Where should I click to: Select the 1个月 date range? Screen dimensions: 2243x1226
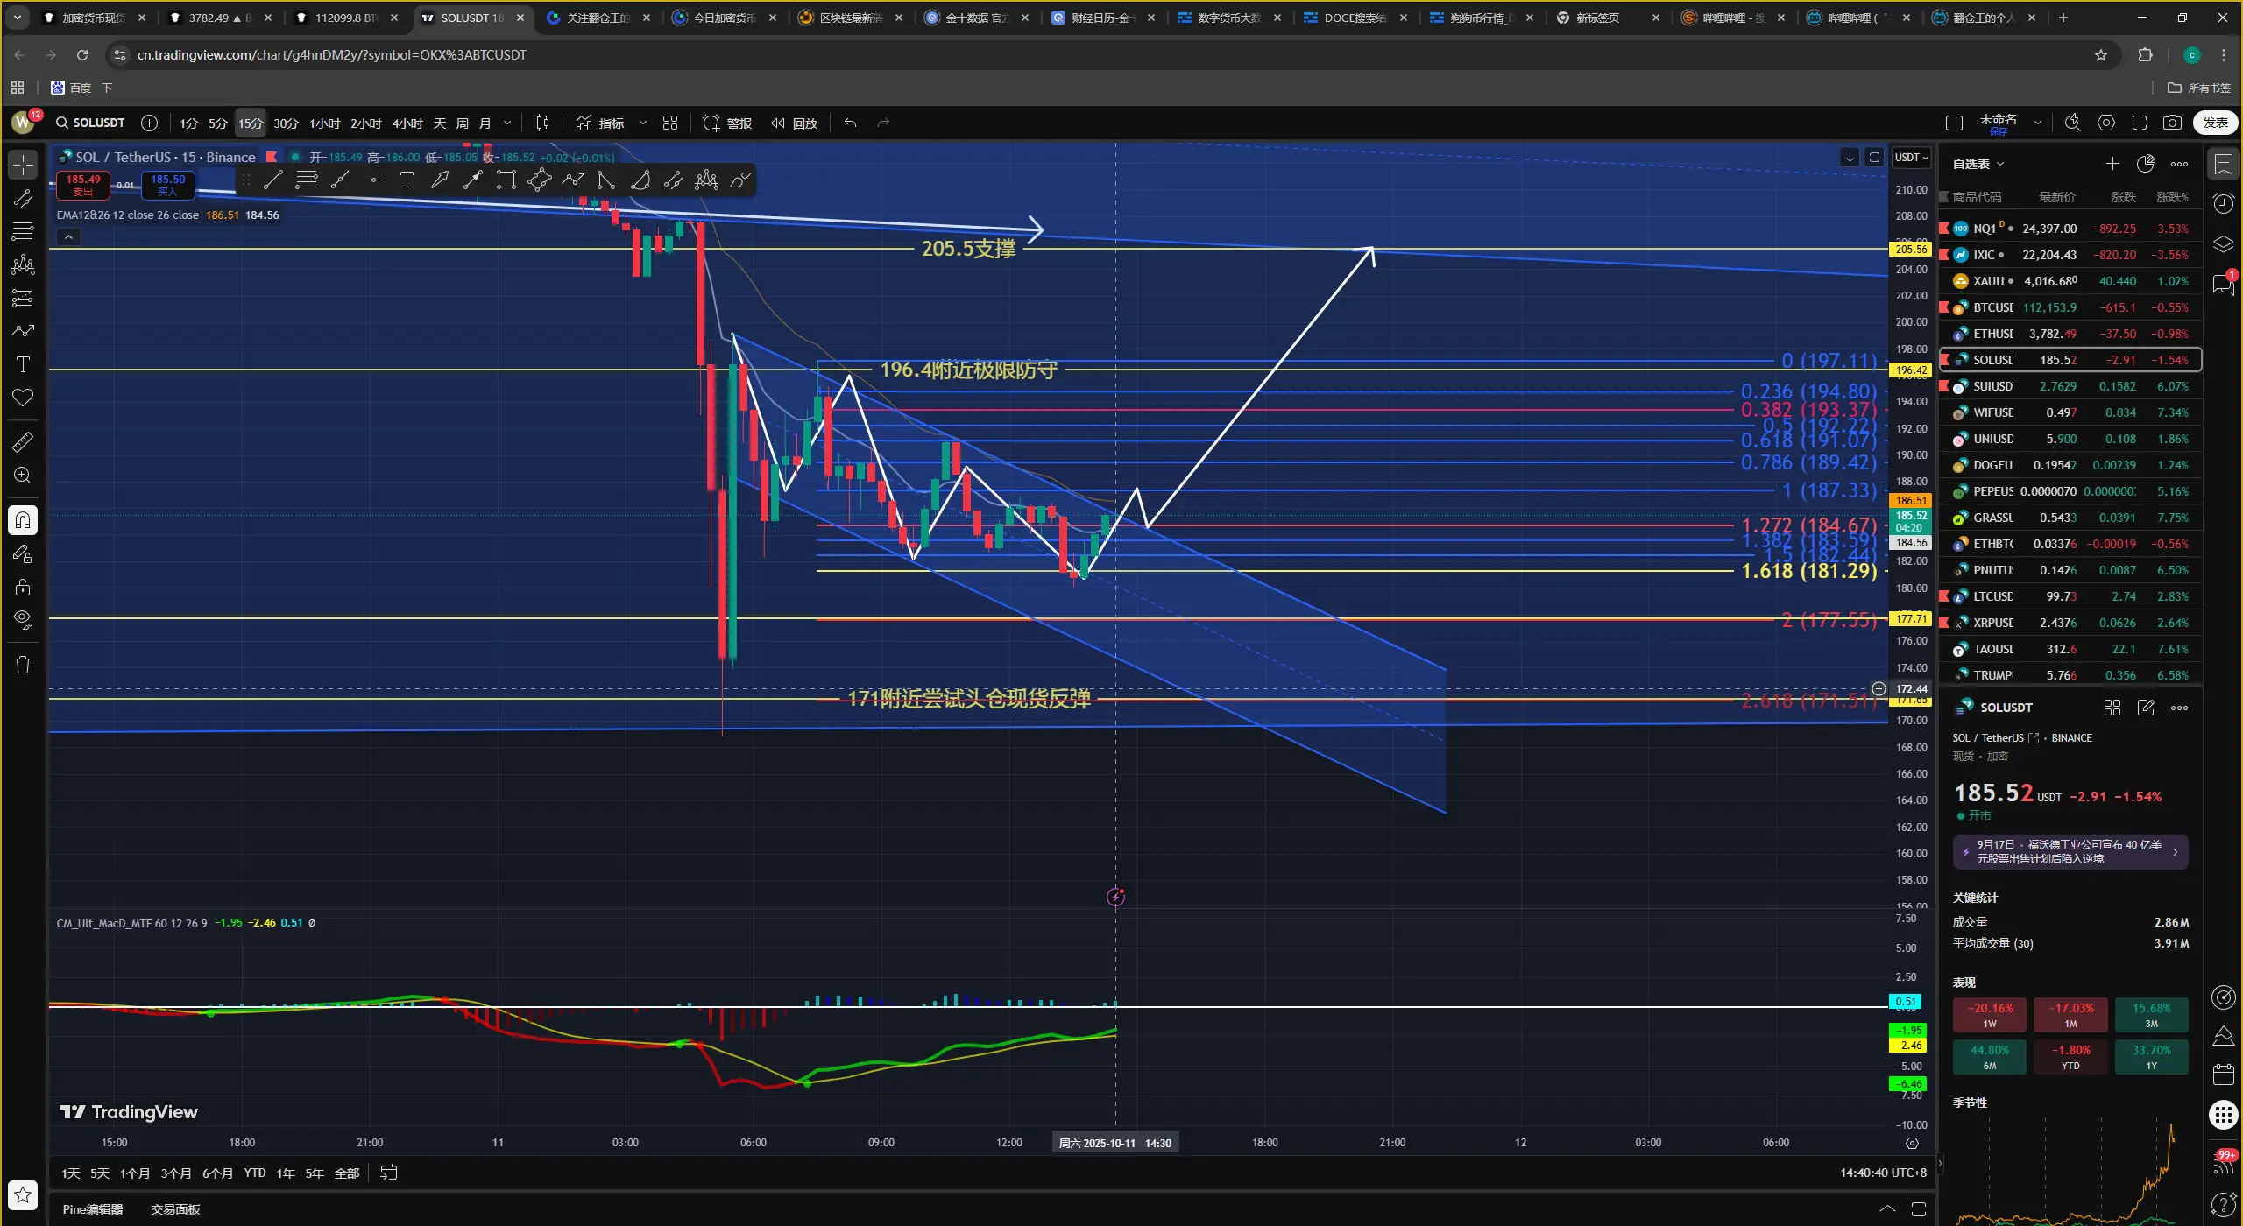[x=134, y=1173]
